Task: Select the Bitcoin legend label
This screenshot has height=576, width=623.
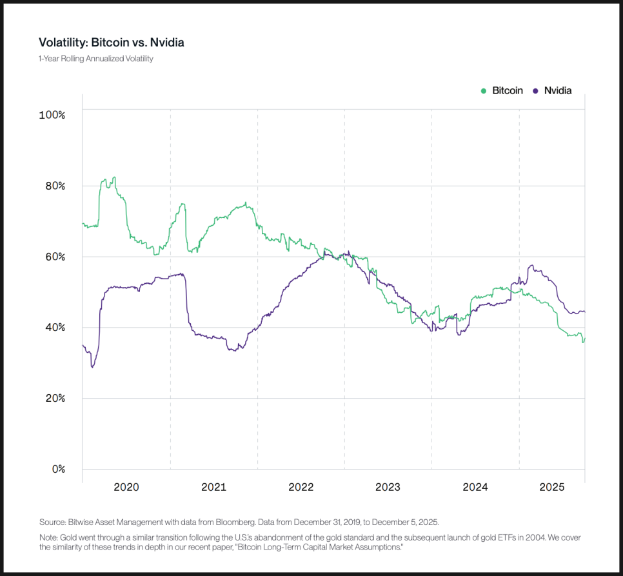Action: click(x=508, y=91)
